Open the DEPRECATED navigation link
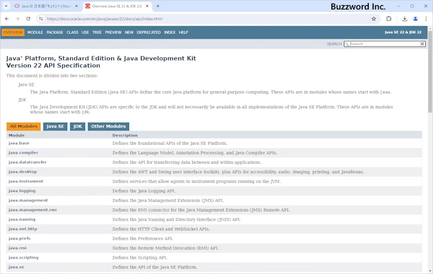Viewport: 433px width, 274px height. coord(149,32)
